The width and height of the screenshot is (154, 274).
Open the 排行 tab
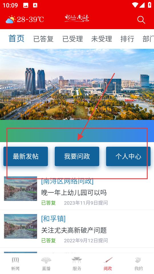tap(127, 39)
